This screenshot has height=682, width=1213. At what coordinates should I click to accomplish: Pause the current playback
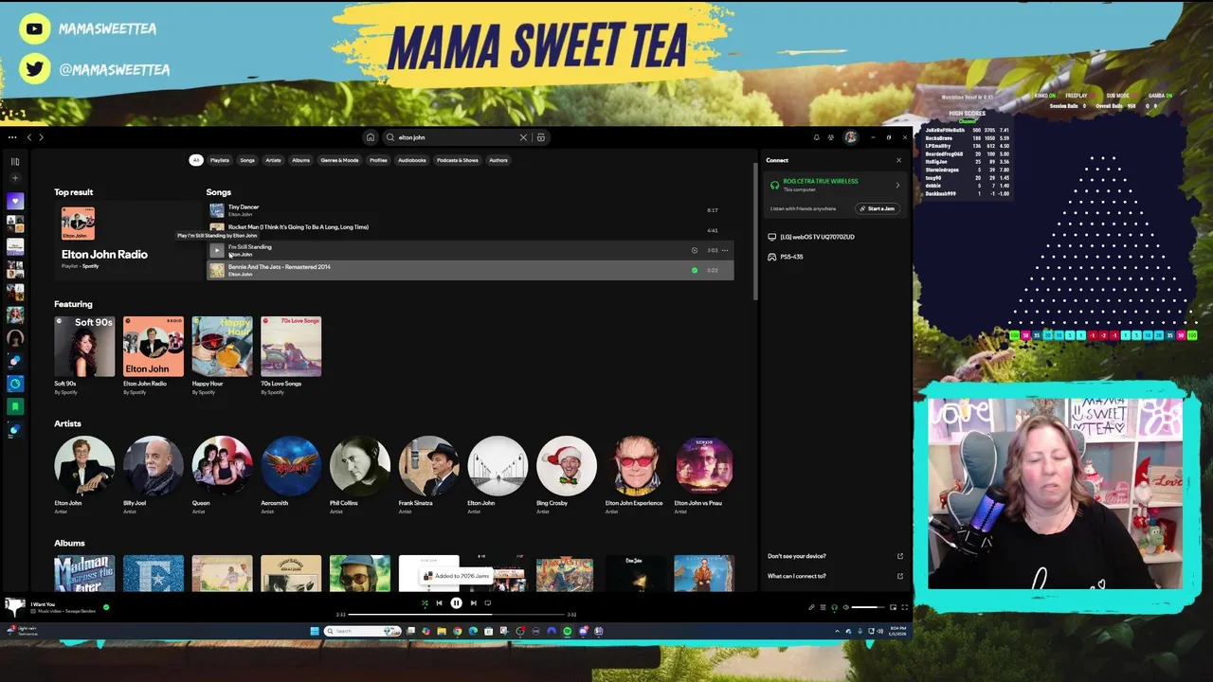[456, 602]
